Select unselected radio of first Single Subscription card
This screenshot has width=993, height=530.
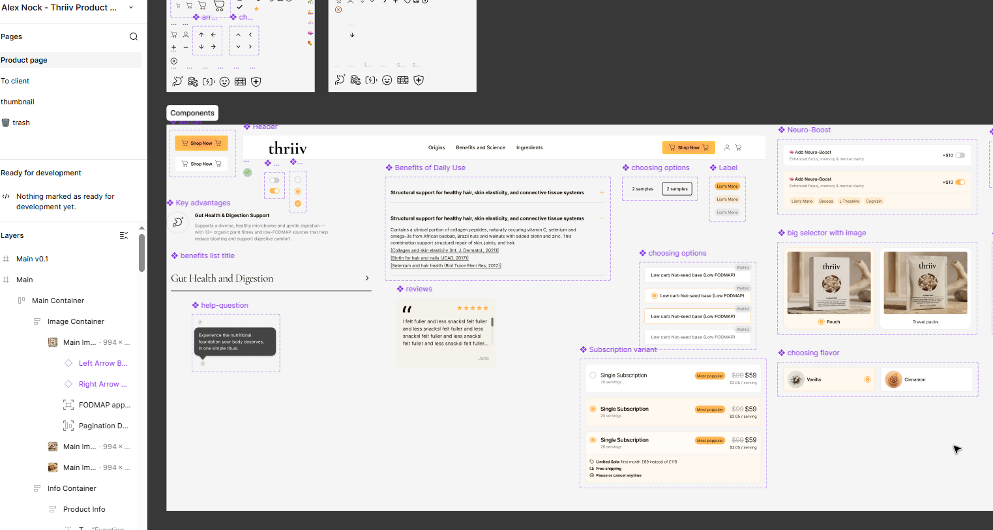coord(593,375)
